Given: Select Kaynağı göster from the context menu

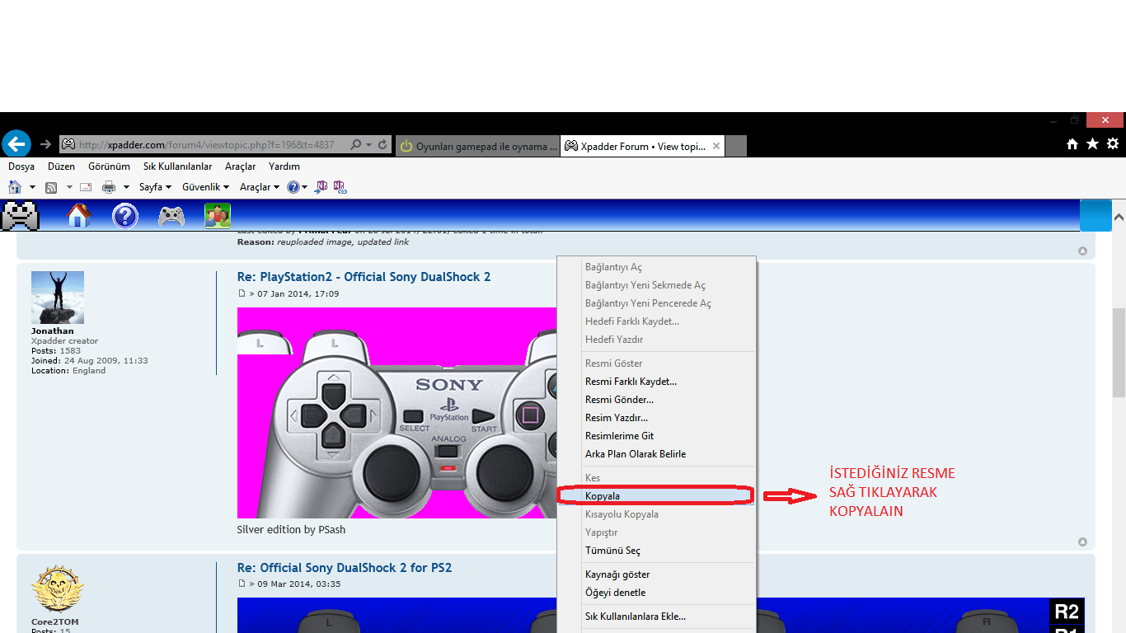Looking at the screenshot, I should pyautogui.click(x=656, y=574).
